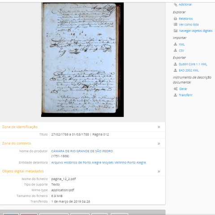Screen dimensions: 215x215
Task: Click the Gerar finding aid link
Action: [183, 89]
